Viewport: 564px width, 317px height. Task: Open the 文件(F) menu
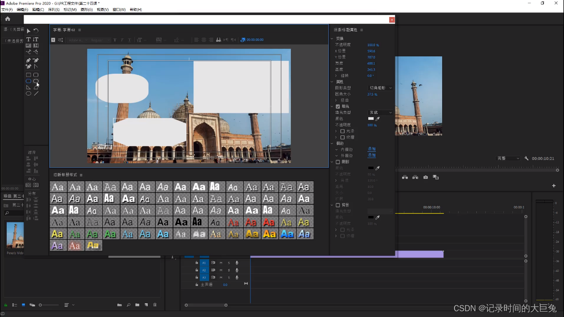(7, 10)
